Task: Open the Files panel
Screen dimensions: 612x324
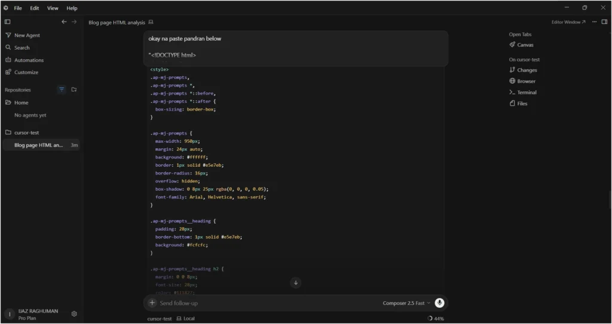Action: (x=519, y=103)
